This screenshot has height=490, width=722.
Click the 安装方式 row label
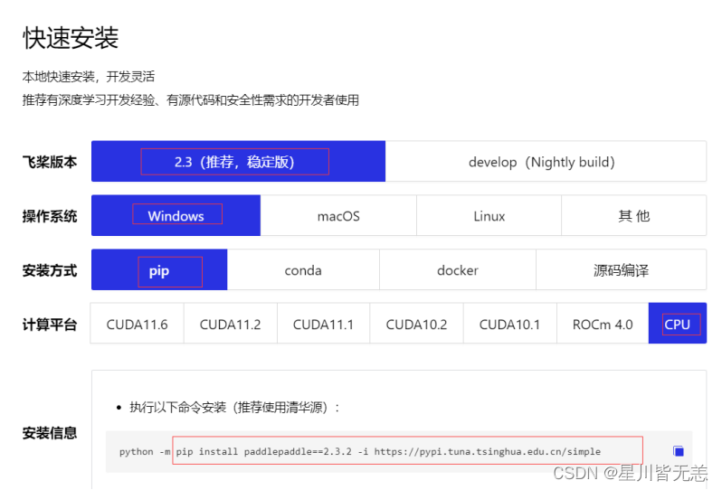point(50,270)
